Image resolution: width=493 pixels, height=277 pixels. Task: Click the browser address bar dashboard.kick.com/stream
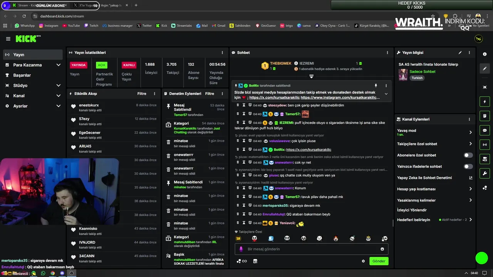pos(62,16)
